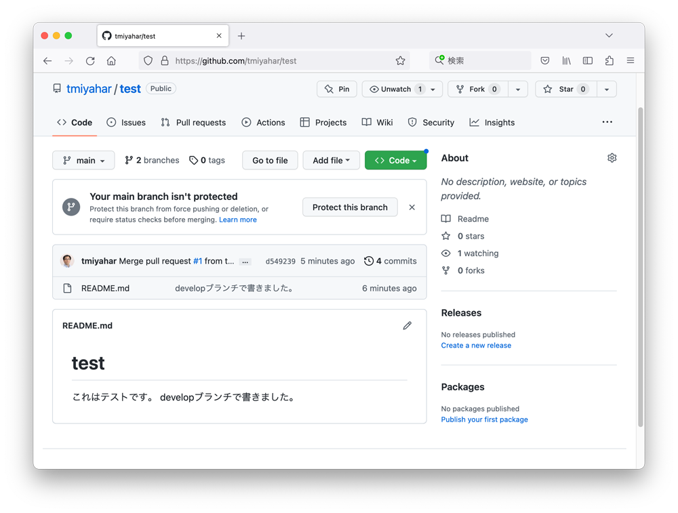The width and height of the screenshot is (678, 513).
Task: Click the padlock site information icon
Action: [x=164, y=61]
